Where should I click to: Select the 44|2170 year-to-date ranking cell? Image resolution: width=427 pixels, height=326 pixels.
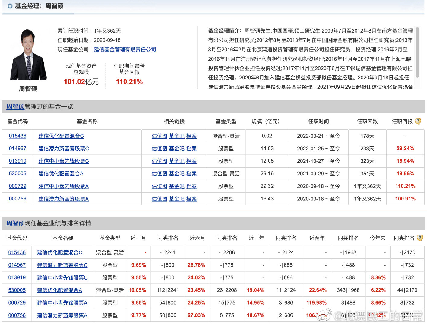407,290
